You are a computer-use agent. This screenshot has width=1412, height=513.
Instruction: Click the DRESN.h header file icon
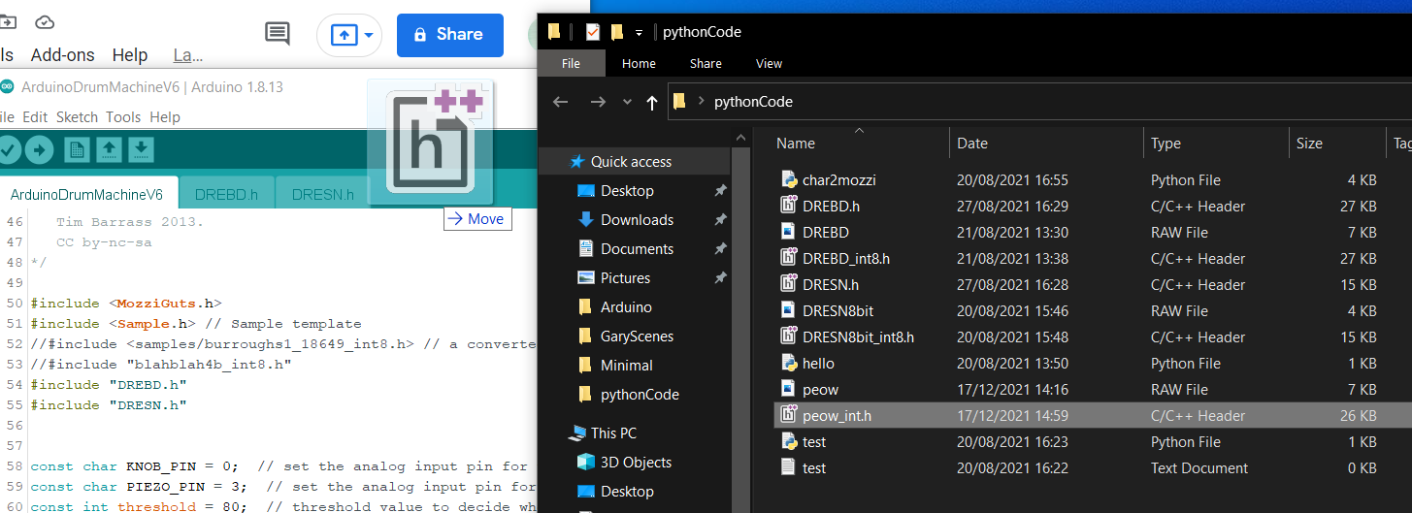(789, 285)
